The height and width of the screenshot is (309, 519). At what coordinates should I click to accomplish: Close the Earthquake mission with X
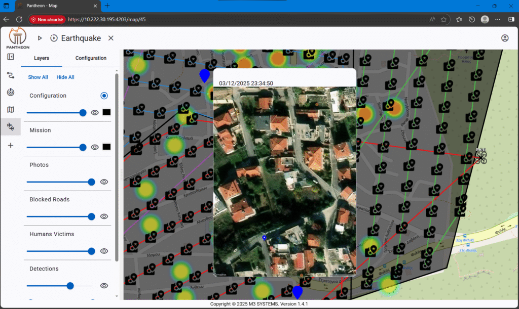pos(111,38)
